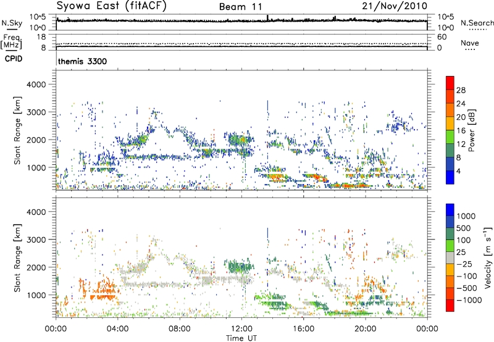This screenshot has width=494, height=342.
Task: Select the '12:00' time tick label
Action: click(x=241, y=329)
